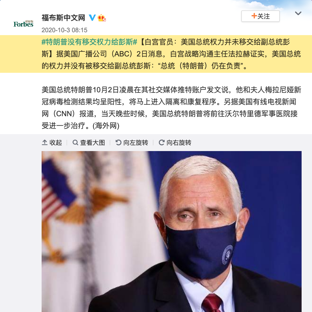Open the 2020-10-3 08:15 timestamp link
Image resolution: width=312 pixels, height=312 pixels.
click(64, 30)
